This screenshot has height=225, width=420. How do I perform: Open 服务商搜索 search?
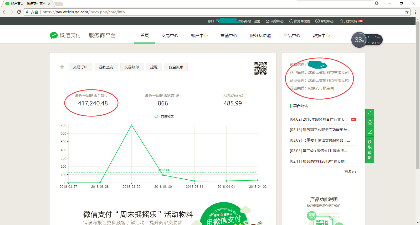point(300,21)
